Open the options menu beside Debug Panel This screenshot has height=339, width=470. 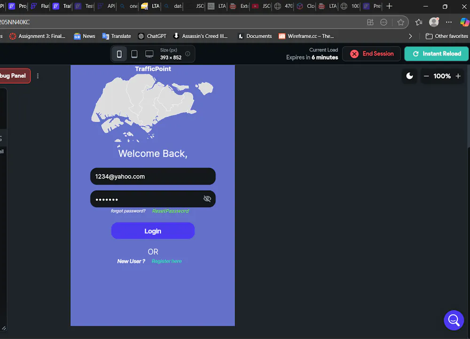38,76
